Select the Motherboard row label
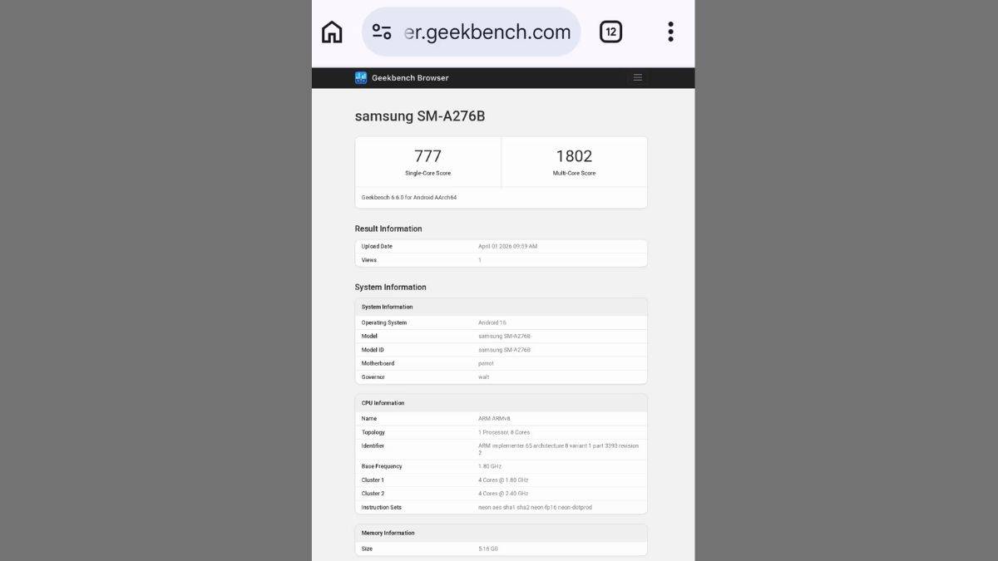 (x=378, y=363)
